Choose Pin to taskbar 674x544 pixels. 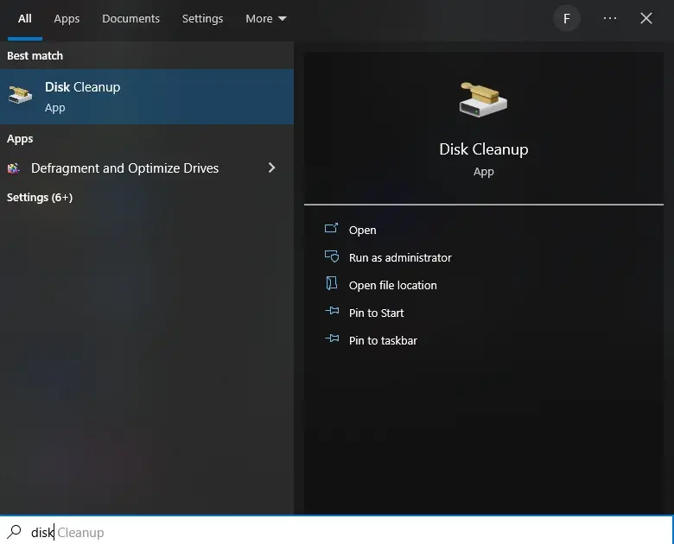tap(383, 340)
